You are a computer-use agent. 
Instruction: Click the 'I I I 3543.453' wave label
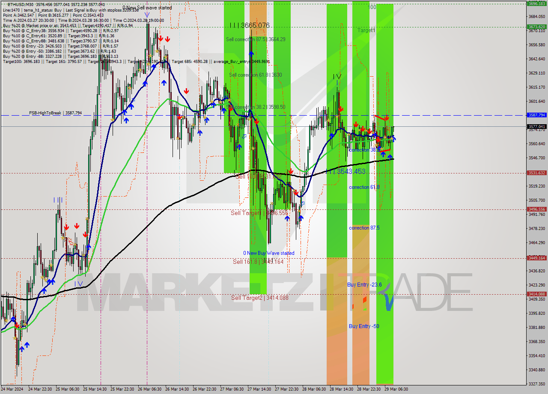click(x=346, y=171)
